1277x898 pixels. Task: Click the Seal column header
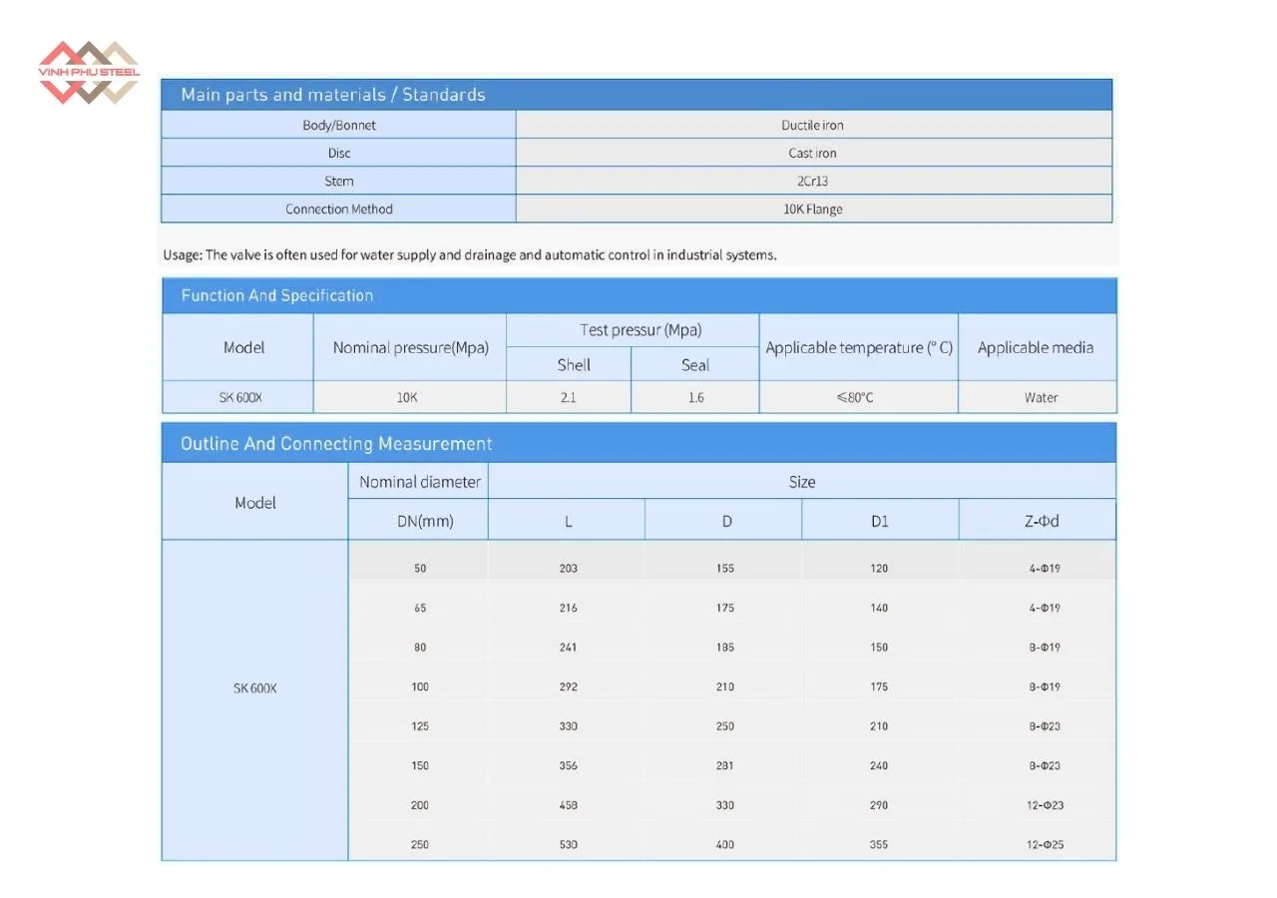694,364
